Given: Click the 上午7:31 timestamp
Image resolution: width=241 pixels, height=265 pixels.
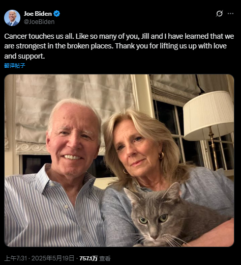Looking at the screenshot, I should click(16, 258).
